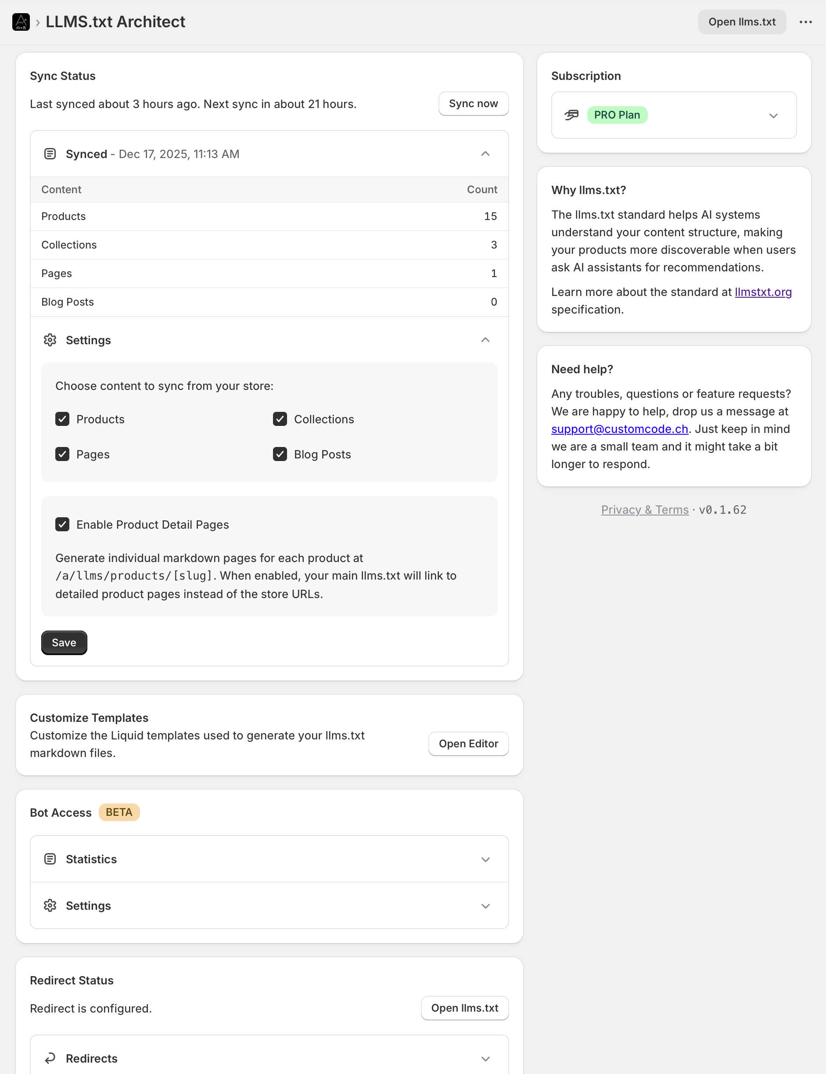Click the LLMS.txt Architect app logo icon
Viewport: 826px width, 1074px height.
21,22
